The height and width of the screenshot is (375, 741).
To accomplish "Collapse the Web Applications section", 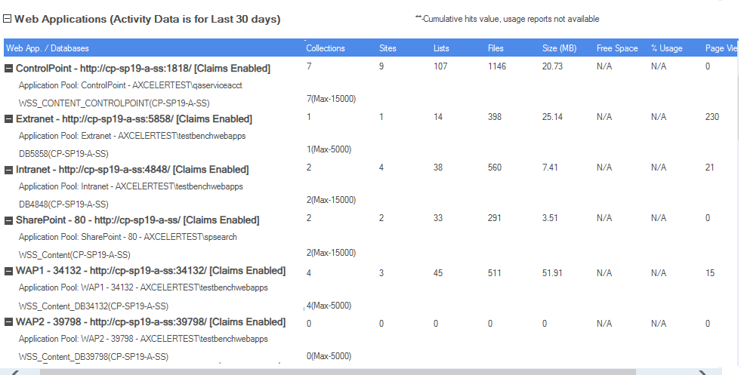I will pos(8,20).
